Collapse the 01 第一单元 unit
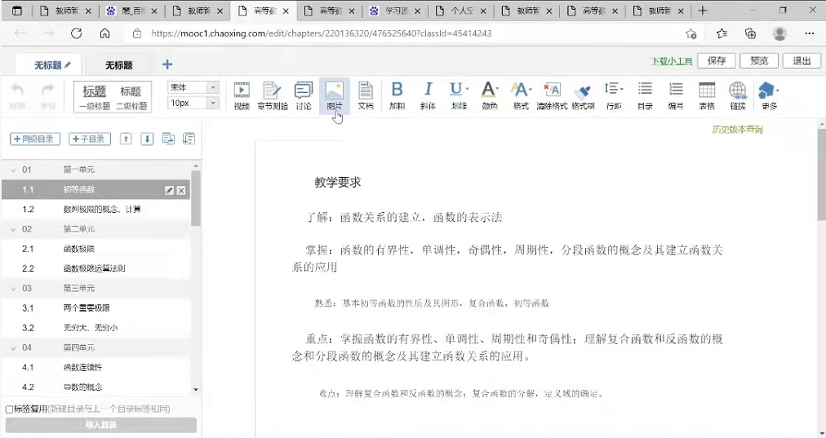Image resolution: width=826 pixels, height=438 pixels. coord(14,170)
